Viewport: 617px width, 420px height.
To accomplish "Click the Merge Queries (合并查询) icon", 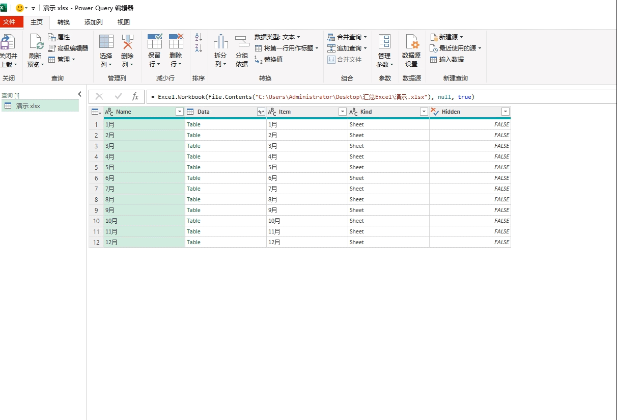I will (331, 37).
